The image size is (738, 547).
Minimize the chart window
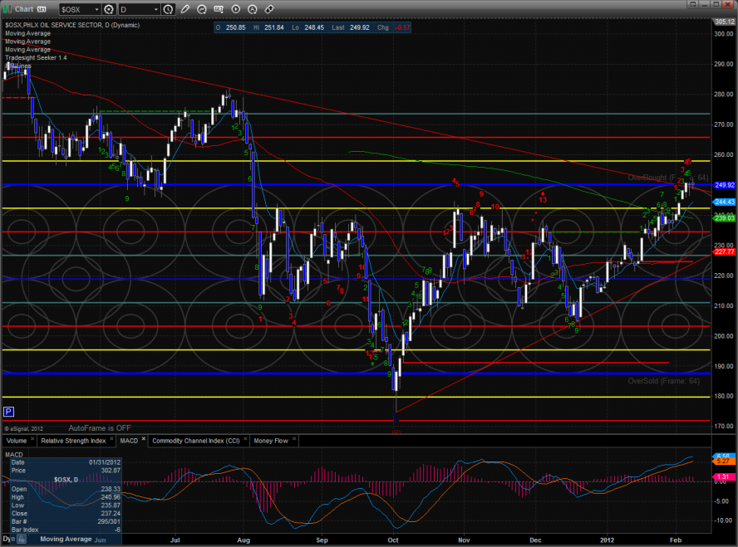(704, 4)
